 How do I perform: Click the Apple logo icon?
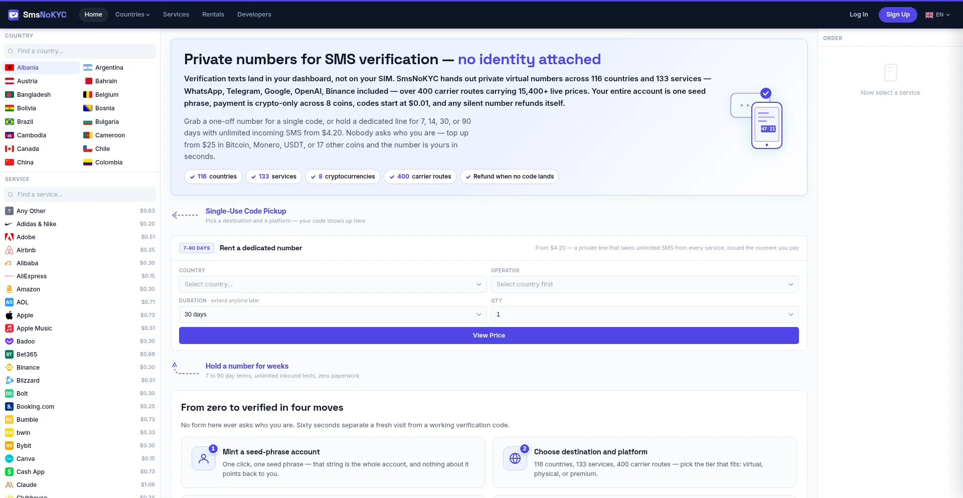pos(9,315)
